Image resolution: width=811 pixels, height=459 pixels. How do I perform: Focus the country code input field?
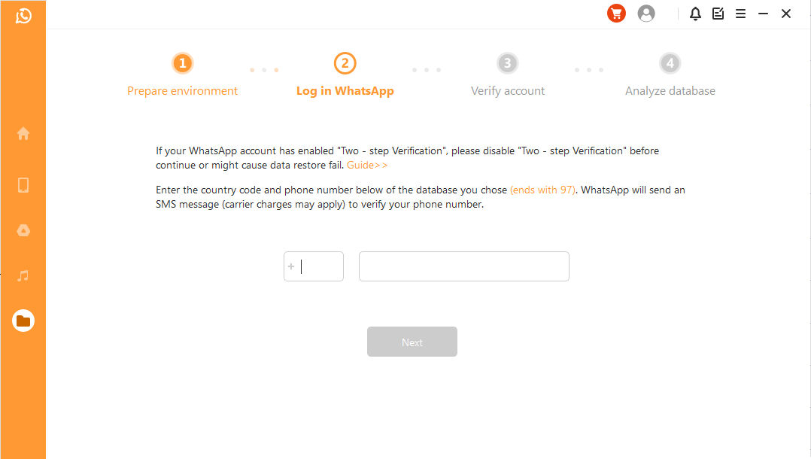point(314,266)
